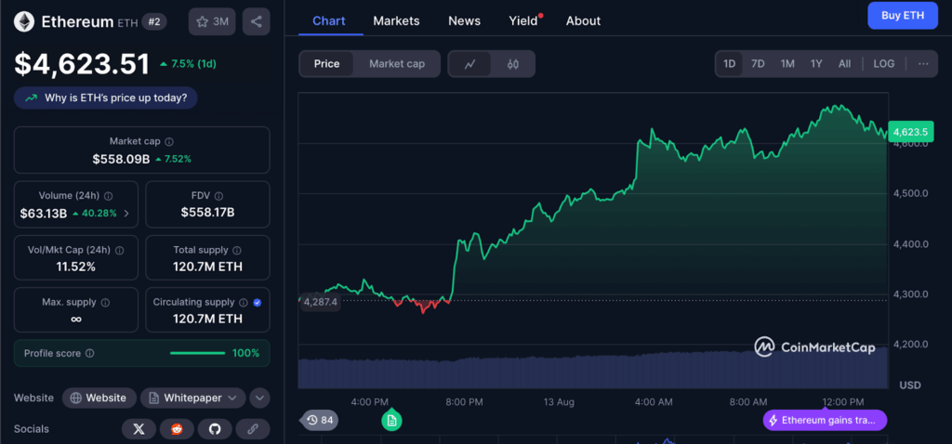
Task: Open the 'Ethereum gains tra...' news marker
Action: coord(825,420)
